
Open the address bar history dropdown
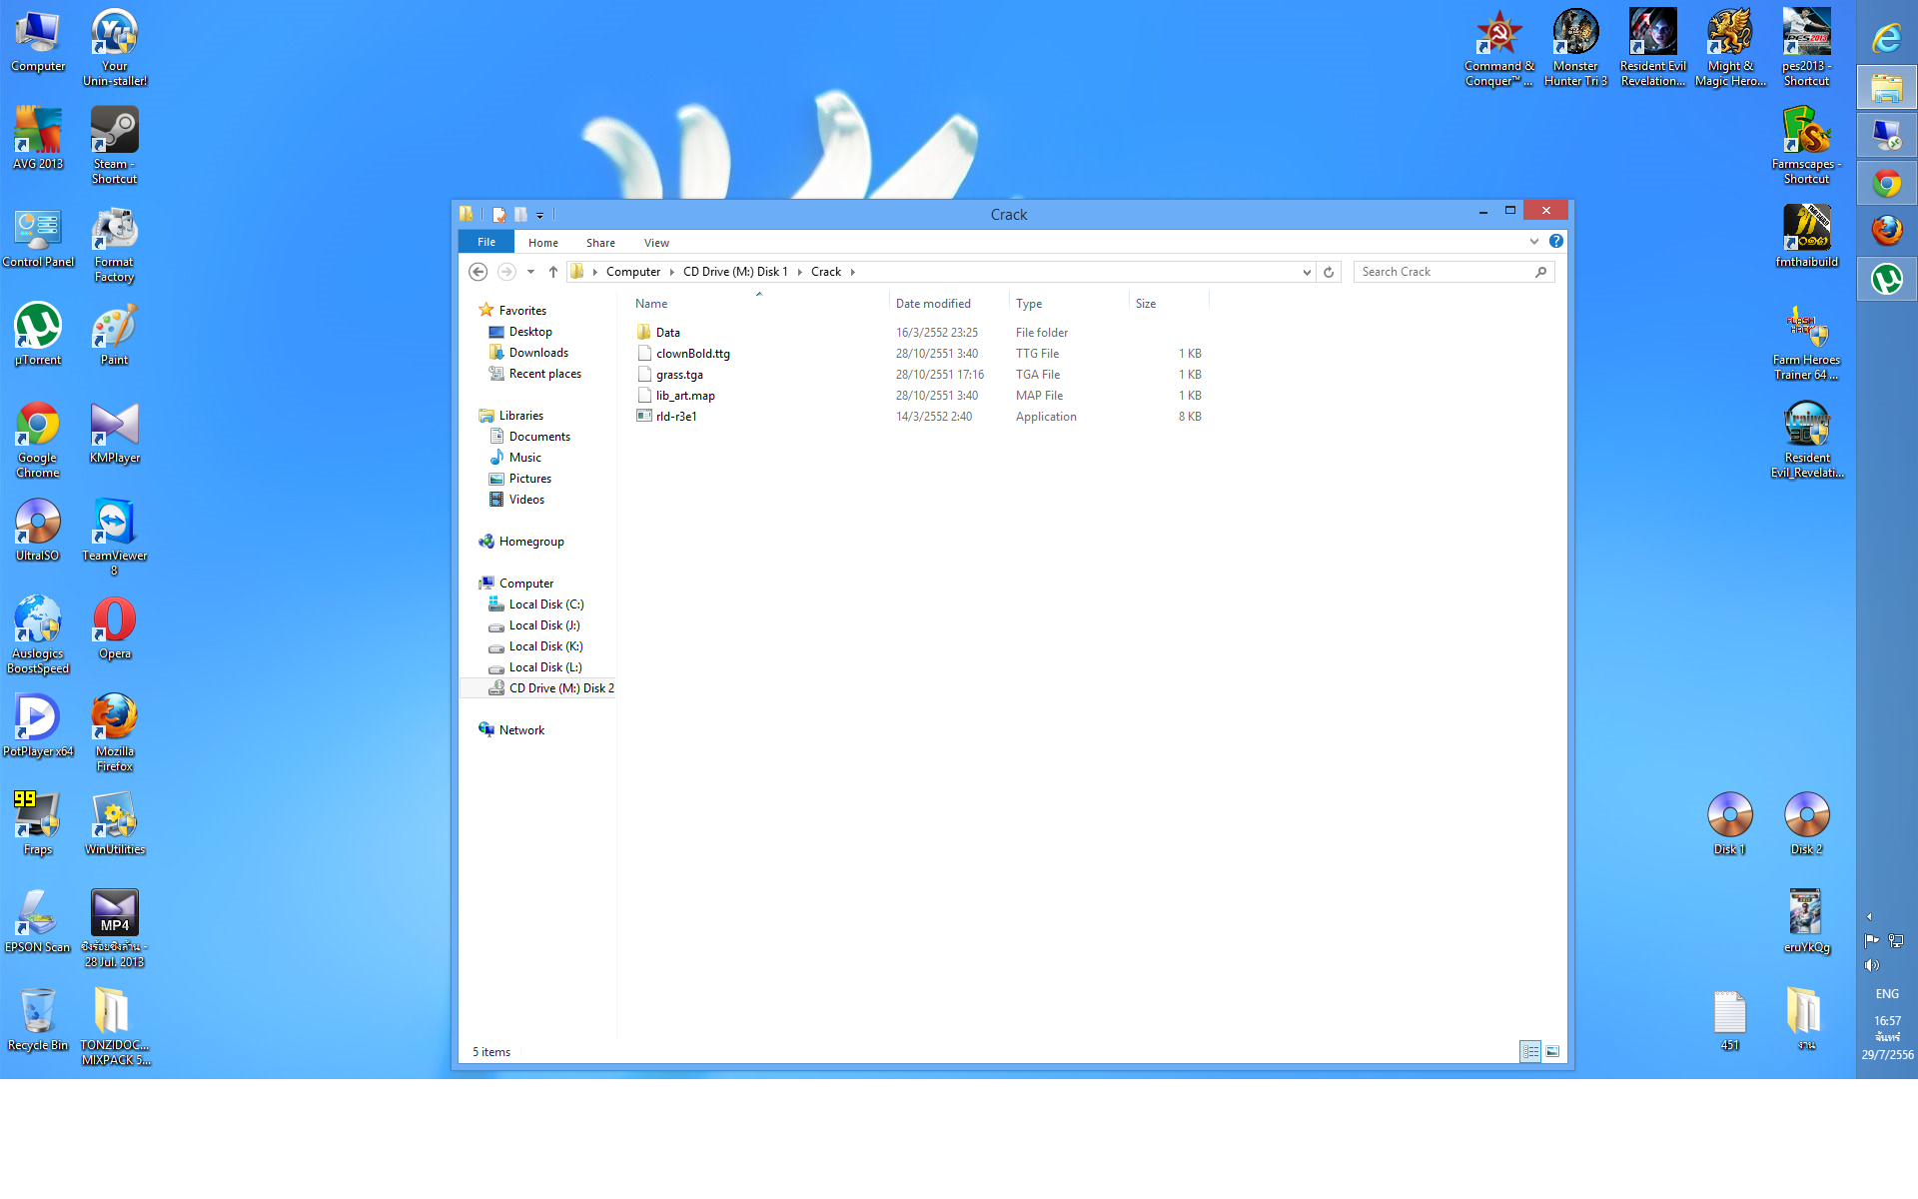click(x=1306, y=272)
